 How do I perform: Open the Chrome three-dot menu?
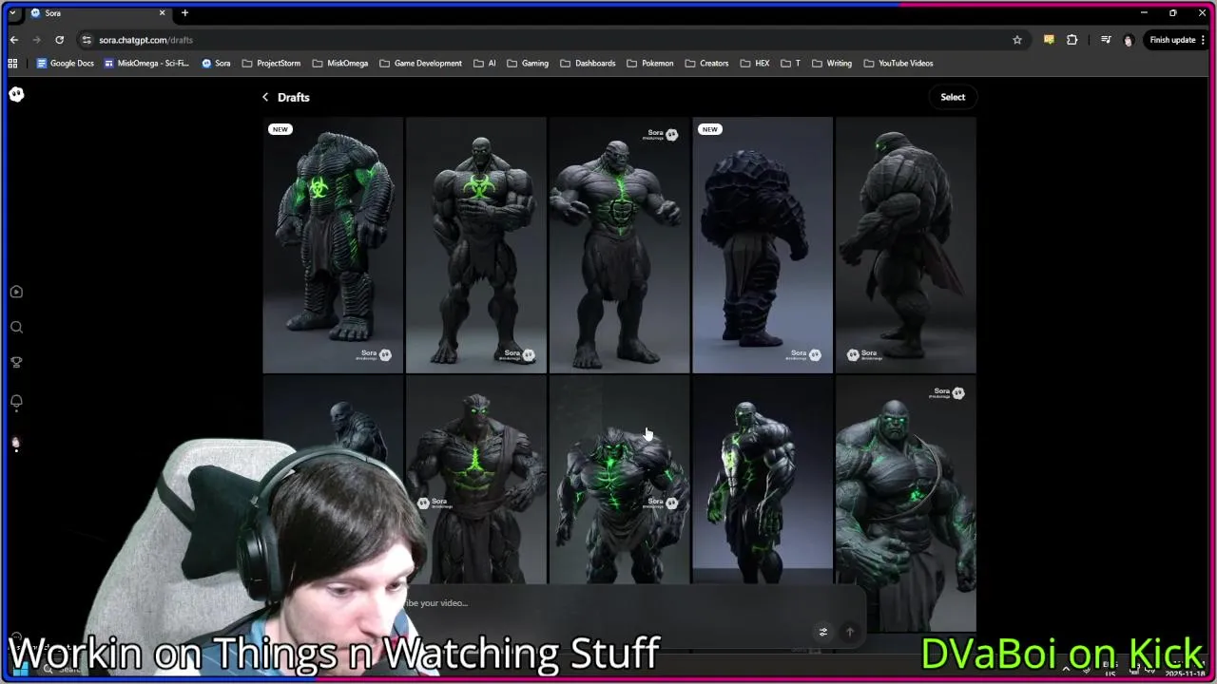point(1205,40)
